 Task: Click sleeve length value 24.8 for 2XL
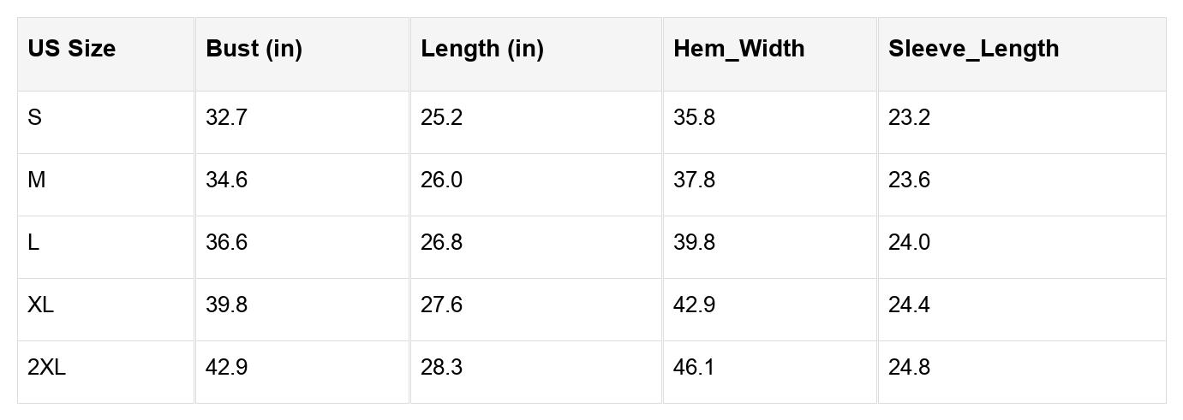pos(909,368)
